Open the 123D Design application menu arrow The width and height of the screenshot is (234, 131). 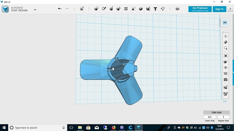35,10
